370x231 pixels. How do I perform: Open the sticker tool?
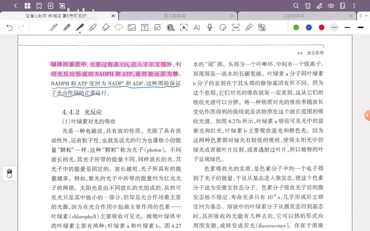point(223,28)
